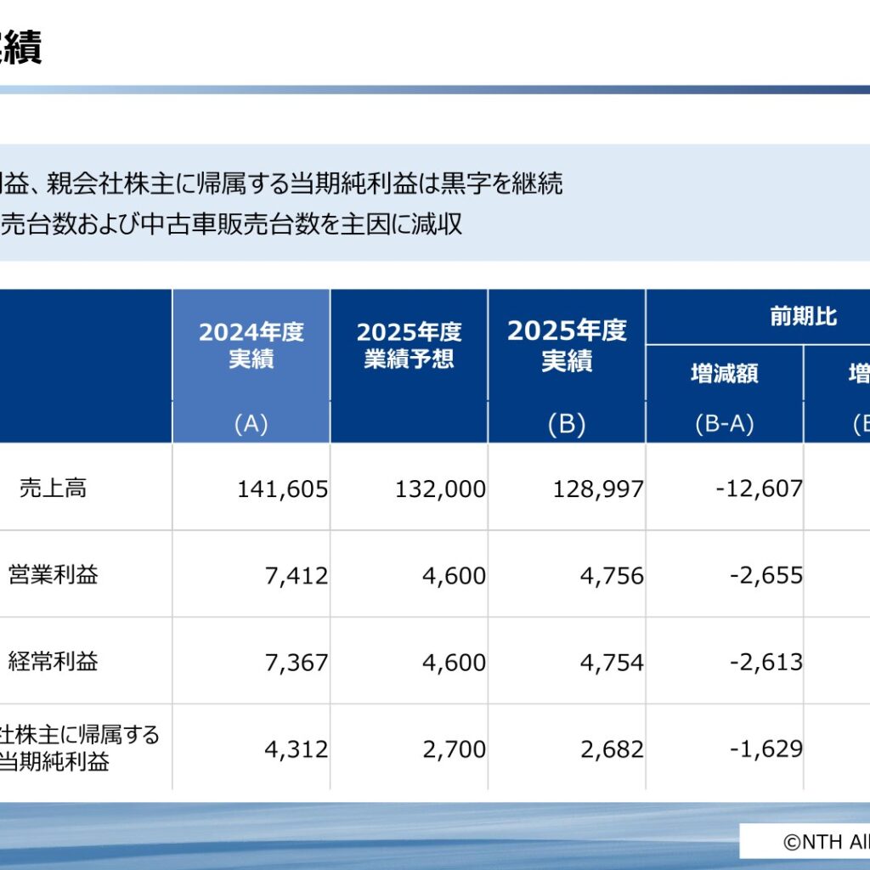Click the 増減額 subheader

(724, 373)
